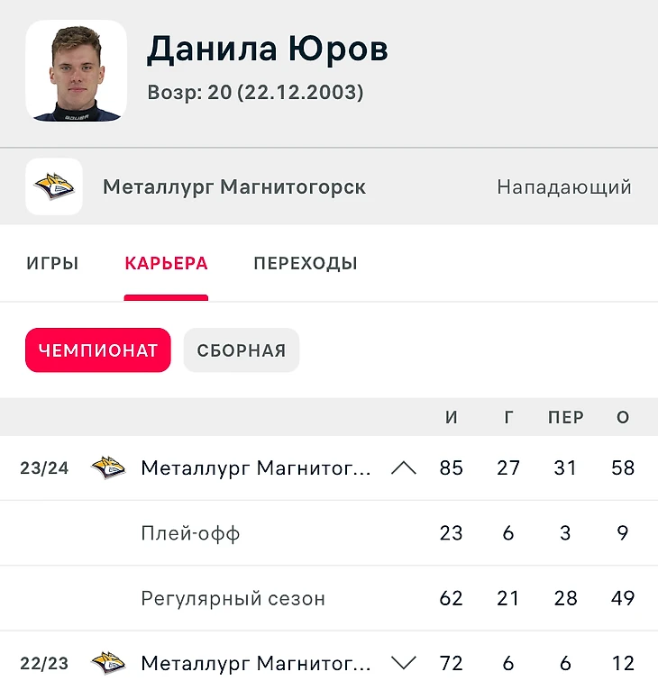Image resolution: width=658 pixels, height=690 pixels.
Task: Click the 23/24 season team name
Action: tap(256, 468)
